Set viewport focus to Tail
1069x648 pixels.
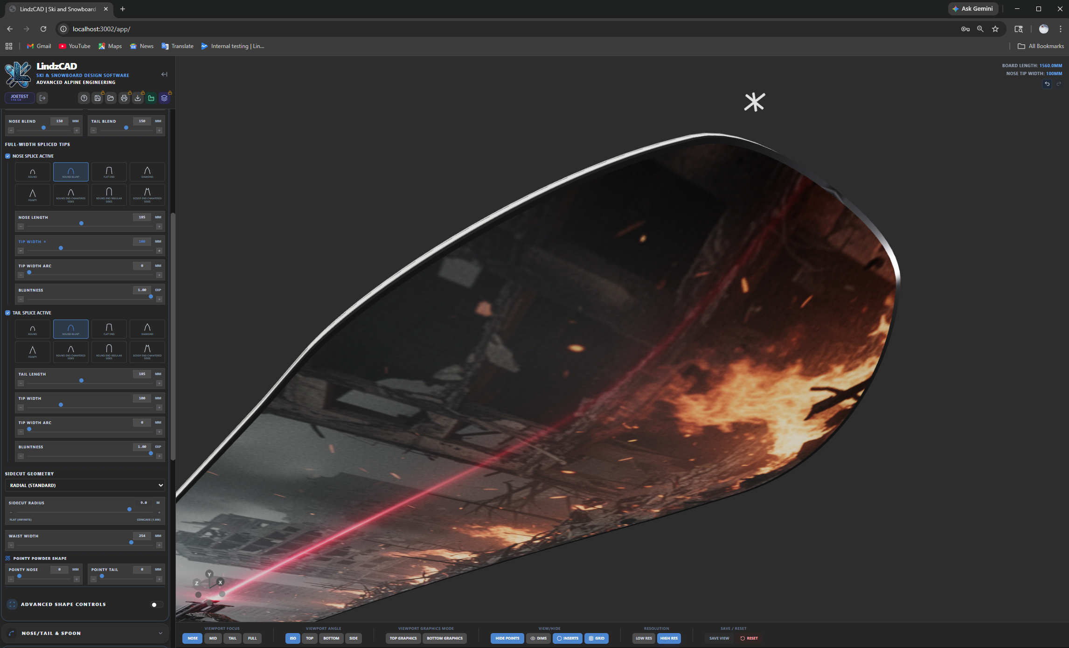click(232, 638)
